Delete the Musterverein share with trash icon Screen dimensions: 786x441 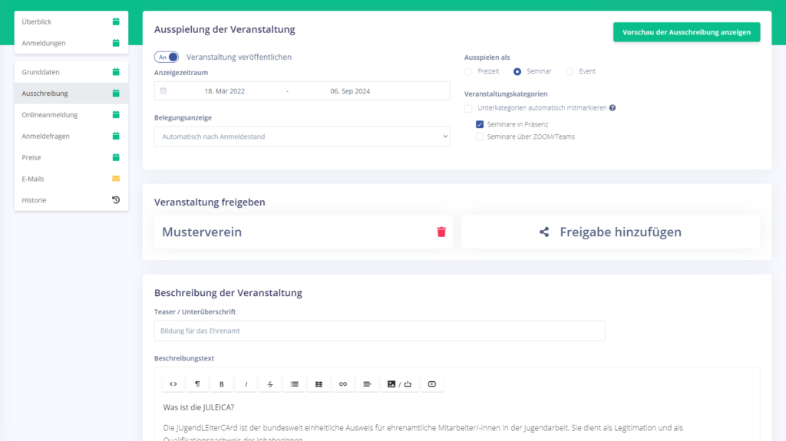tap(441, 232)
